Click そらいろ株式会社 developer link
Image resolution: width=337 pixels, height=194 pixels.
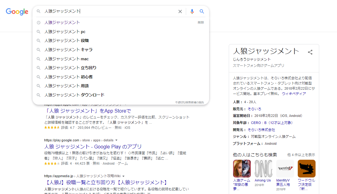[x=261, y=130]
